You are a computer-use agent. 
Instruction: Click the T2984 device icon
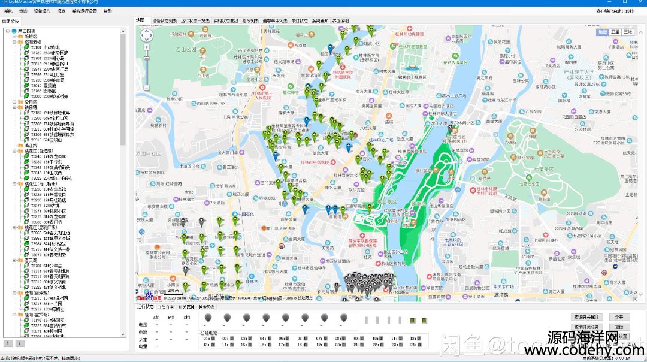pos(26,243)
